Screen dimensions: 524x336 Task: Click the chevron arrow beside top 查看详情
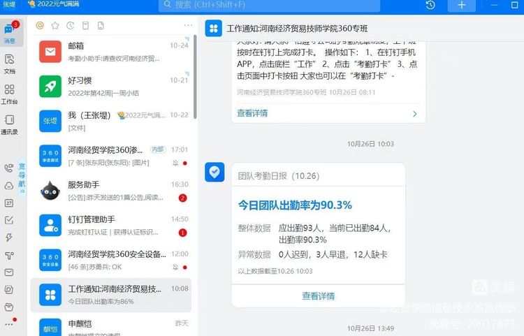415,114
